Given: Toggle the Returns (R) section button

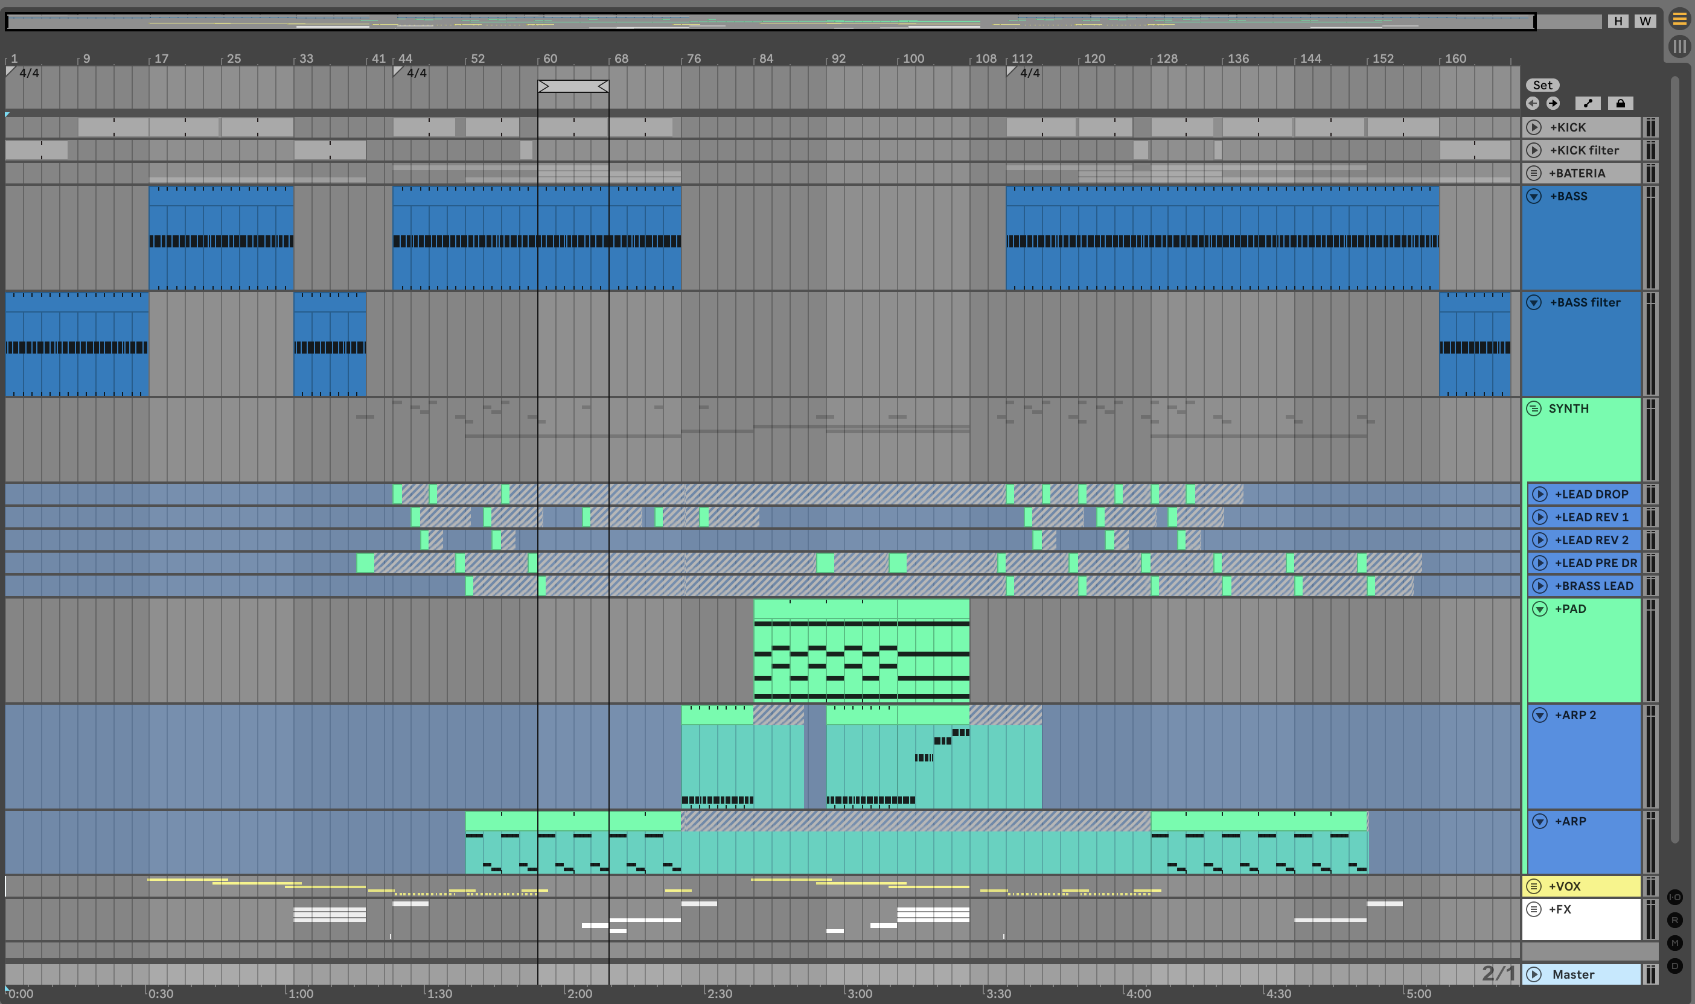Looking at the screenshot, I should tap(1674, 920).
